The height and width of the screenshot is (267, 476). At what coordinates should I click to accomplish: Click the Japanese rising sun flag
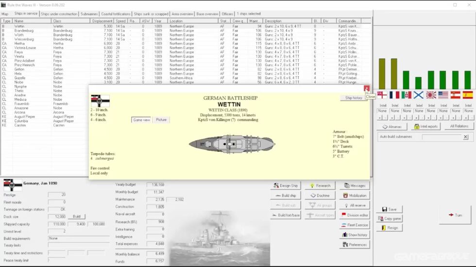[431, 95]
